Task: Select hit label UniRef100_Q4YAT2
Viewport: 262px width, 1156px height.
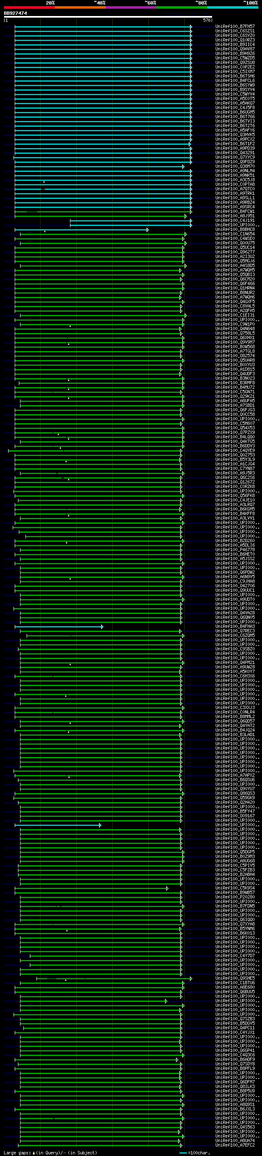Action: tap(235, 726)
